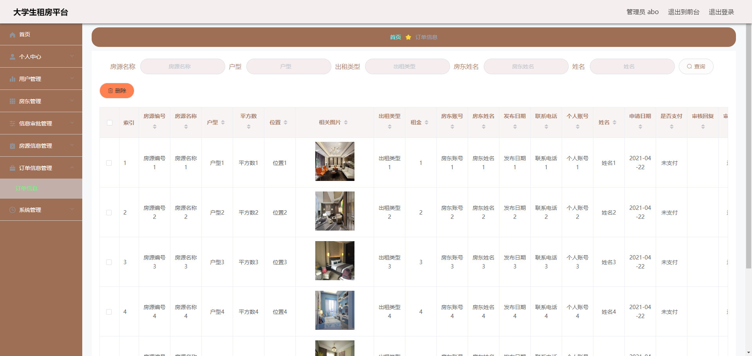Expand the 信息审批管理 menu chevron
The height and width of the screenshot is (356, 752).
(x=72, y=123)
